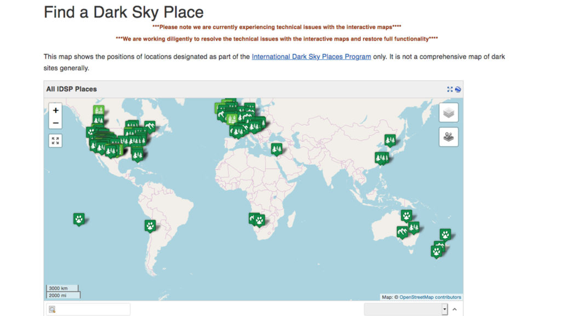Select the tree marker in eastern Australia
The width and height of the screenshot is (561, 316).
[414, 227]
